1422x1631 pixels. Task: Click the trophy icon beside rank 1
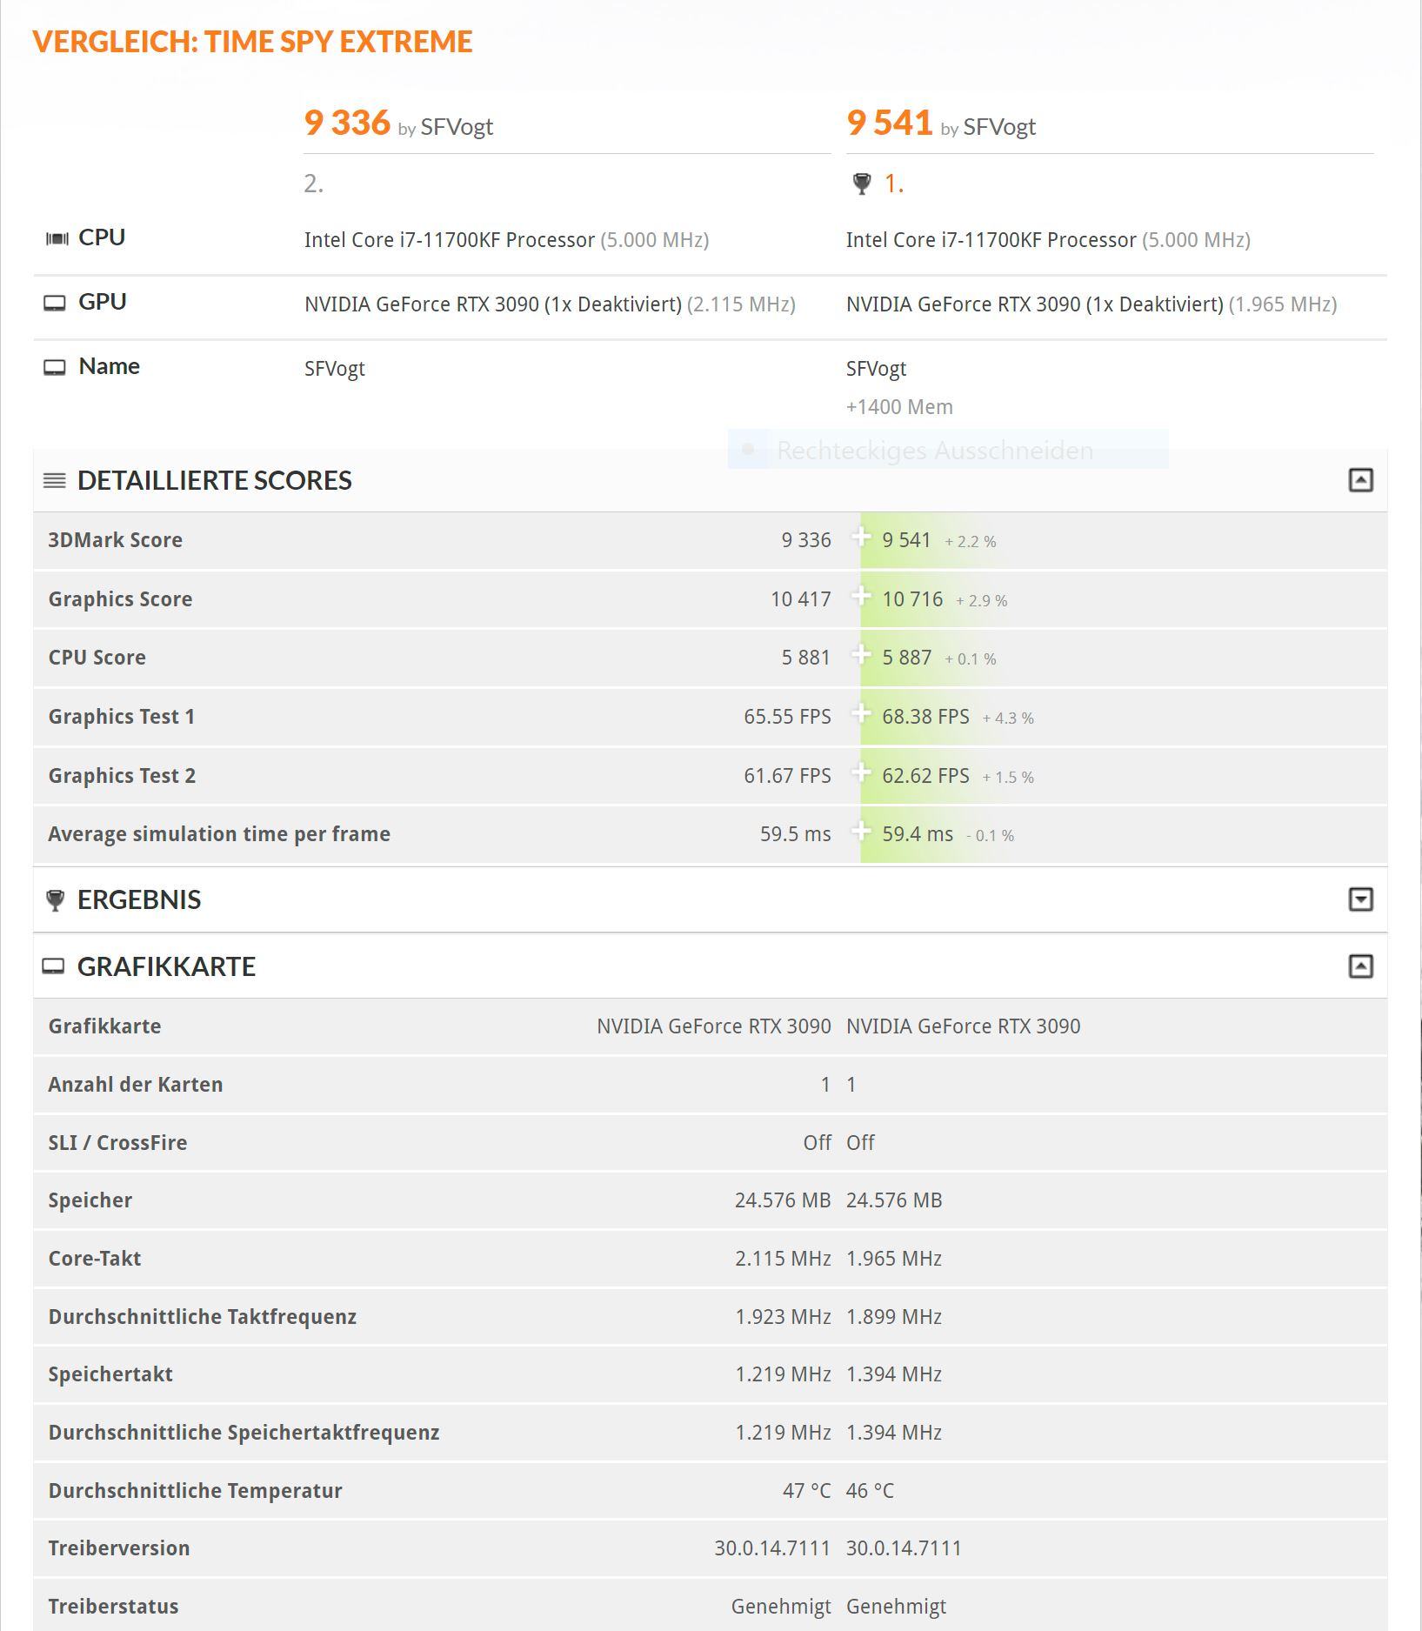(862, 184)
